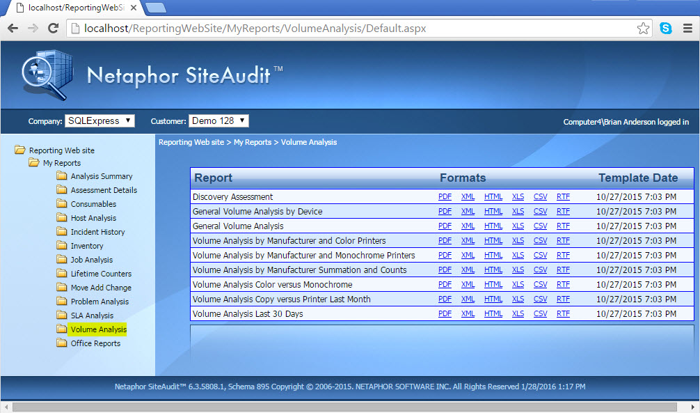Screen dimensions: 700x413
Task: Click the Incident History folder icon
Action: [62, 231]
